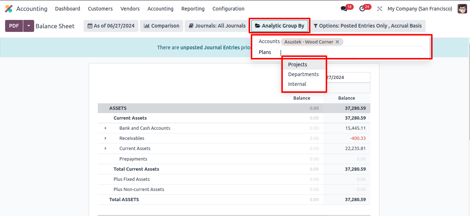Open the Journals: All Journals filter
This screenshot has width=470, height=216.
[x=217, y=26]
